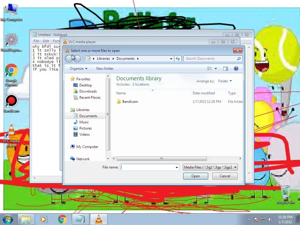The height and width of the screenshot is (225, 300).
Task: Click New folder button
Action: click(x=105, y=69)
